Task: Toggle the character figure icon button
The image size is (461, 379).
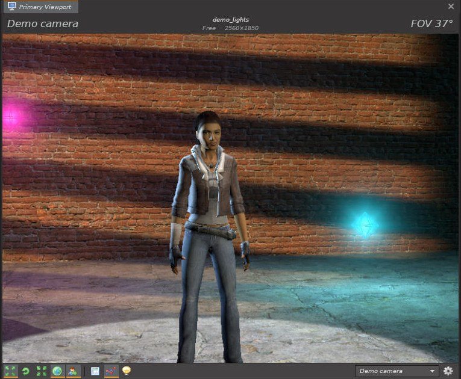Action: tap(73, 371)
